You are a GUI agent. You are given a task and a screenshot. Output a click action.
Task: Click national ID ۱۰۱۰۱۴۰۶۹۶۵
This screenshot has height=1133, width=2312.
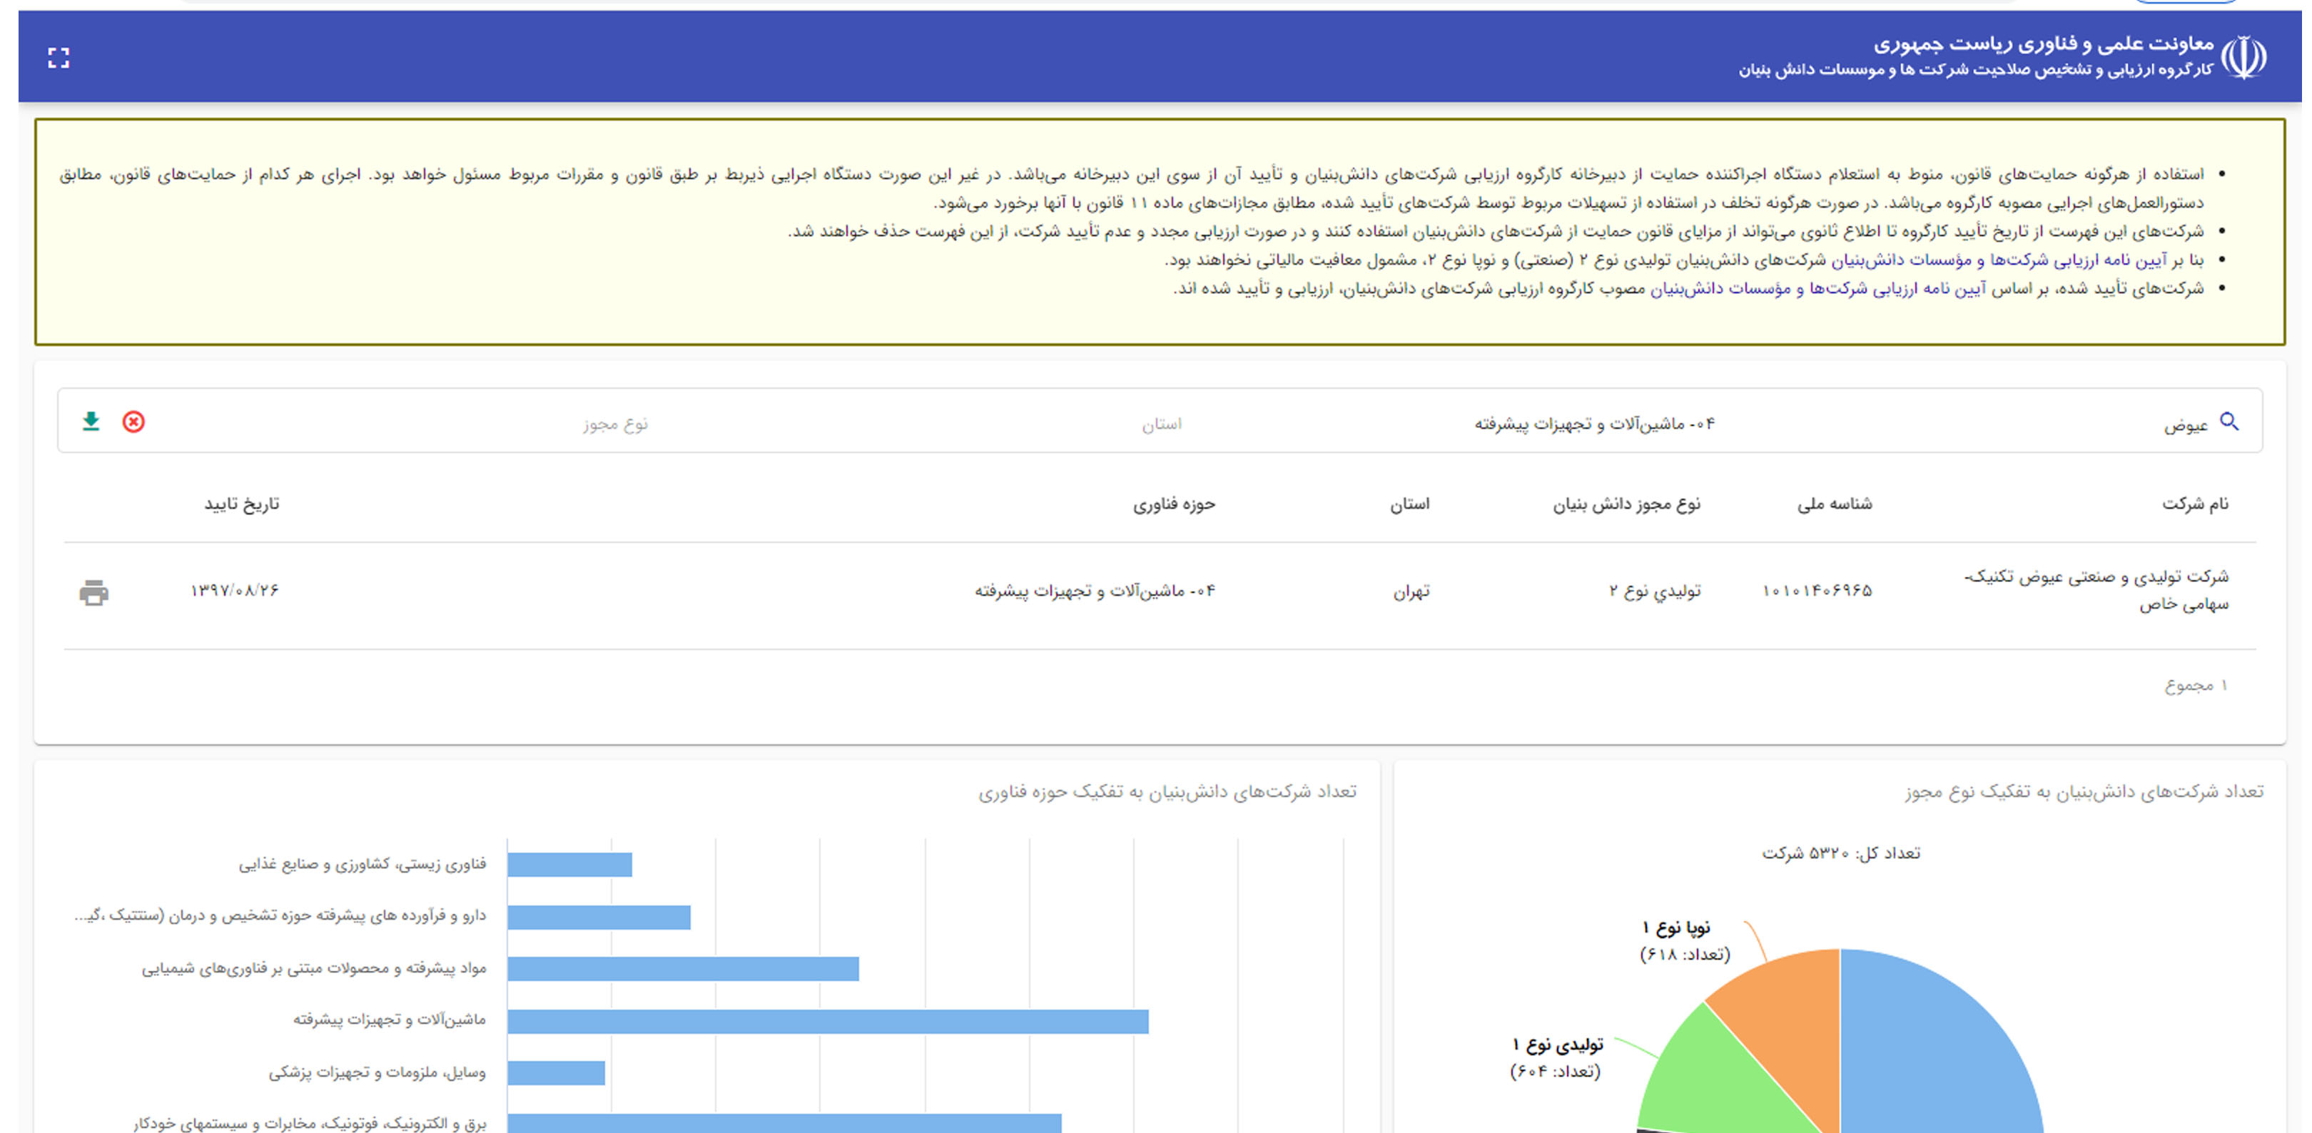click(x=1817, y=590)
